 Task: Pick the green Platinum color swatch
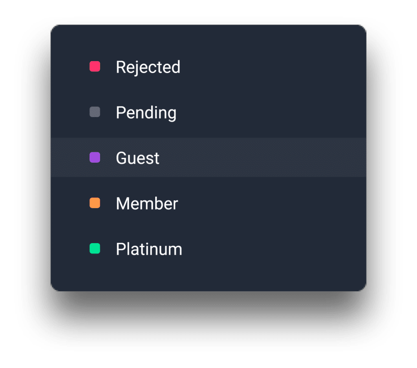pyautogui.click(x=95, y=248)
